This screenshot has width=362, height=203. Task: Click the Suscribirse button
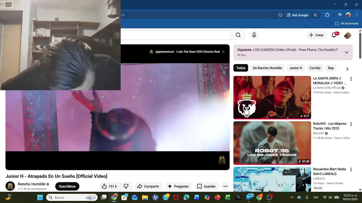tap(67, 186)
